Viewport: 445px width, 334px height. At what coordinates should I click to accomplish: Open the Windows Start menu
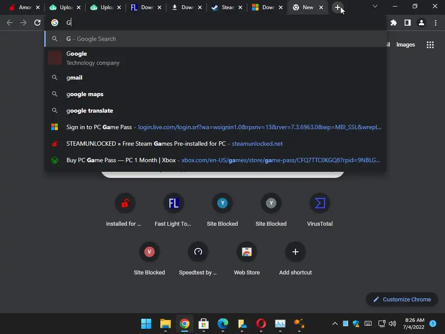pyautogui.click(x=146, y=324)
